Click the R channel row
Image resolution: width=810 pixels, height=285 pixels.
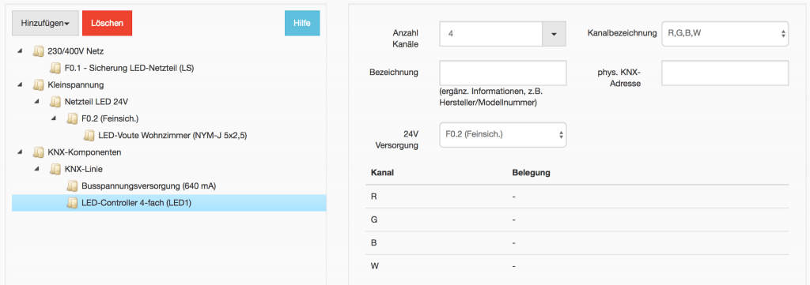[x=577, y=197]
